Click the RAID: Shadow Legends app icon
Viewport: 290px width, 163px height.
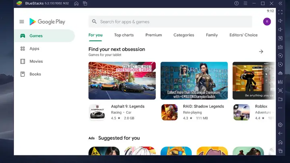point(170,112)
